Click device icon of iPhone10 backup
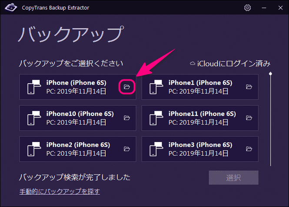 pos(34,118)
